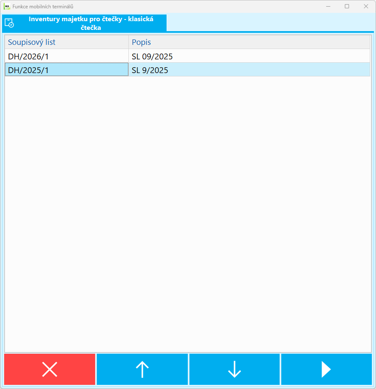The height and width of the screenshot is (389, 376).
Task: Sort by the Soupisový list column header
Action: [66, 42]
